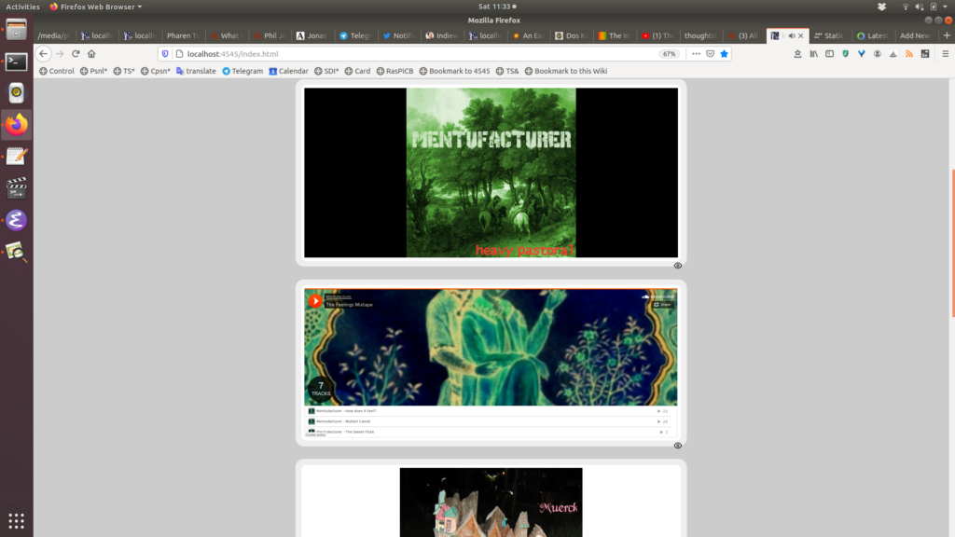Open the Selenium IDE extension icon

tap(925, 53)
